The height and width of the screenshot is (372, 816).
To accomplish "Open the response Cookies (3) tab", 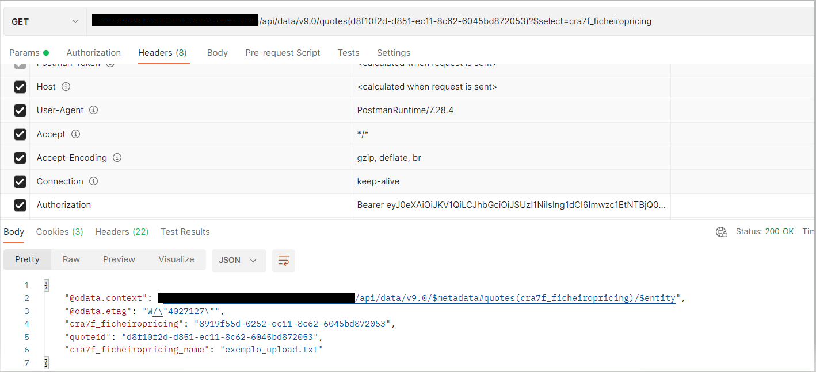I will [60, 232].
